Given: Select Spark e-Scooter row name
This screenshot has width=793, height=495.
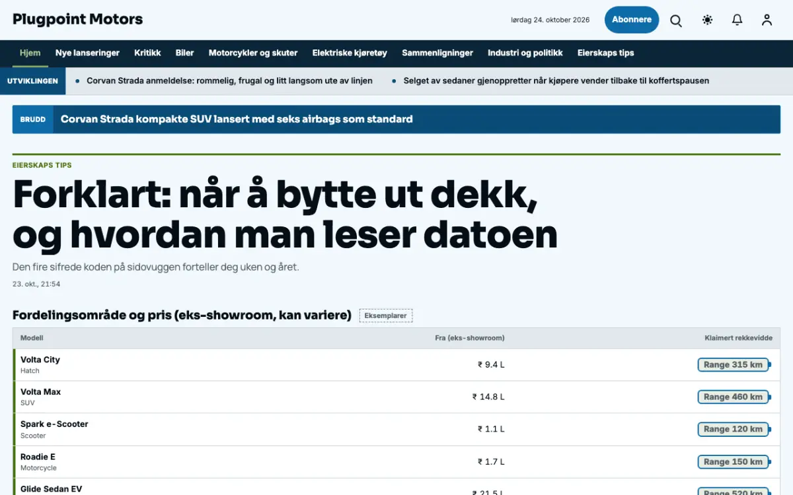Looking at the screenshot, I should click(x=54, y=424).
